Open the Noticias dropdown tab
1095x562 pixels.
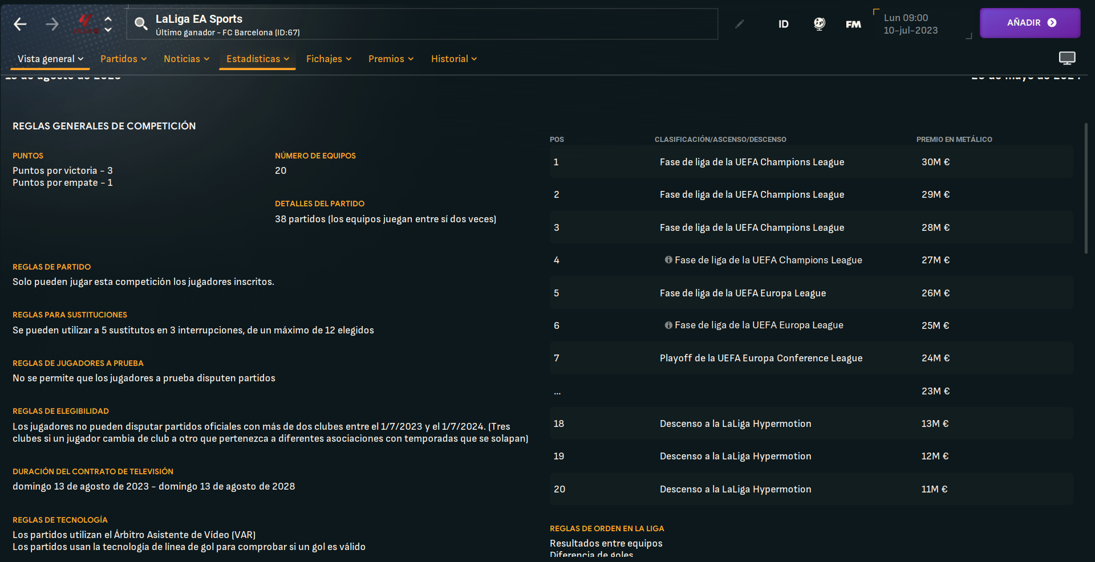coord(186,59)
